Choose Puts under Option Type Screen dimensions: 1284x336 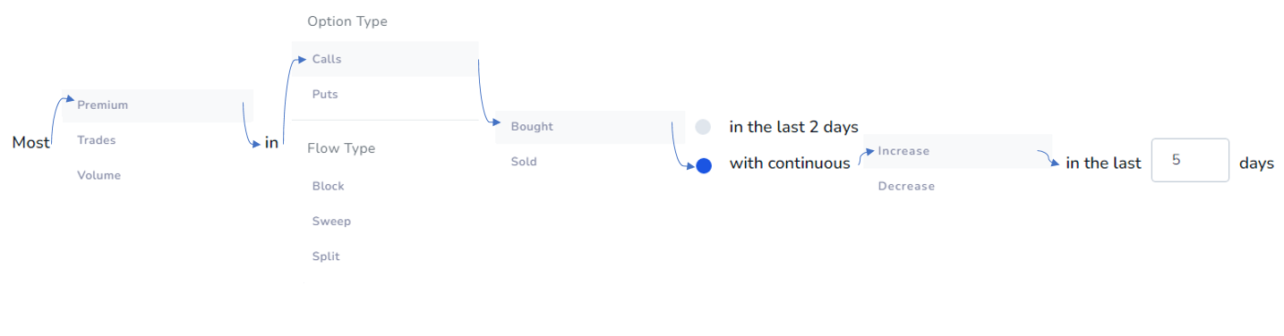click(385, 94)
